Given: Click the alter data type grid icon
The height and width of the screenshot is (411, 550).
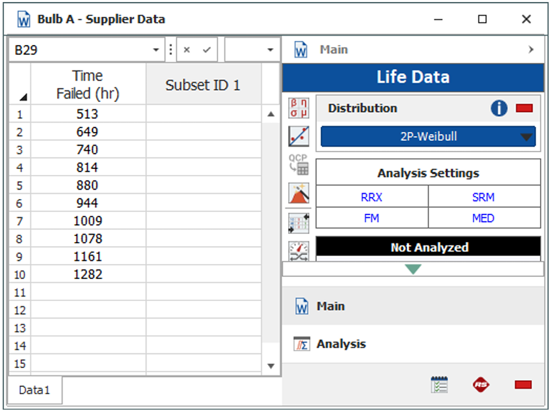Looking at the screenshot, I should [298, 223].
